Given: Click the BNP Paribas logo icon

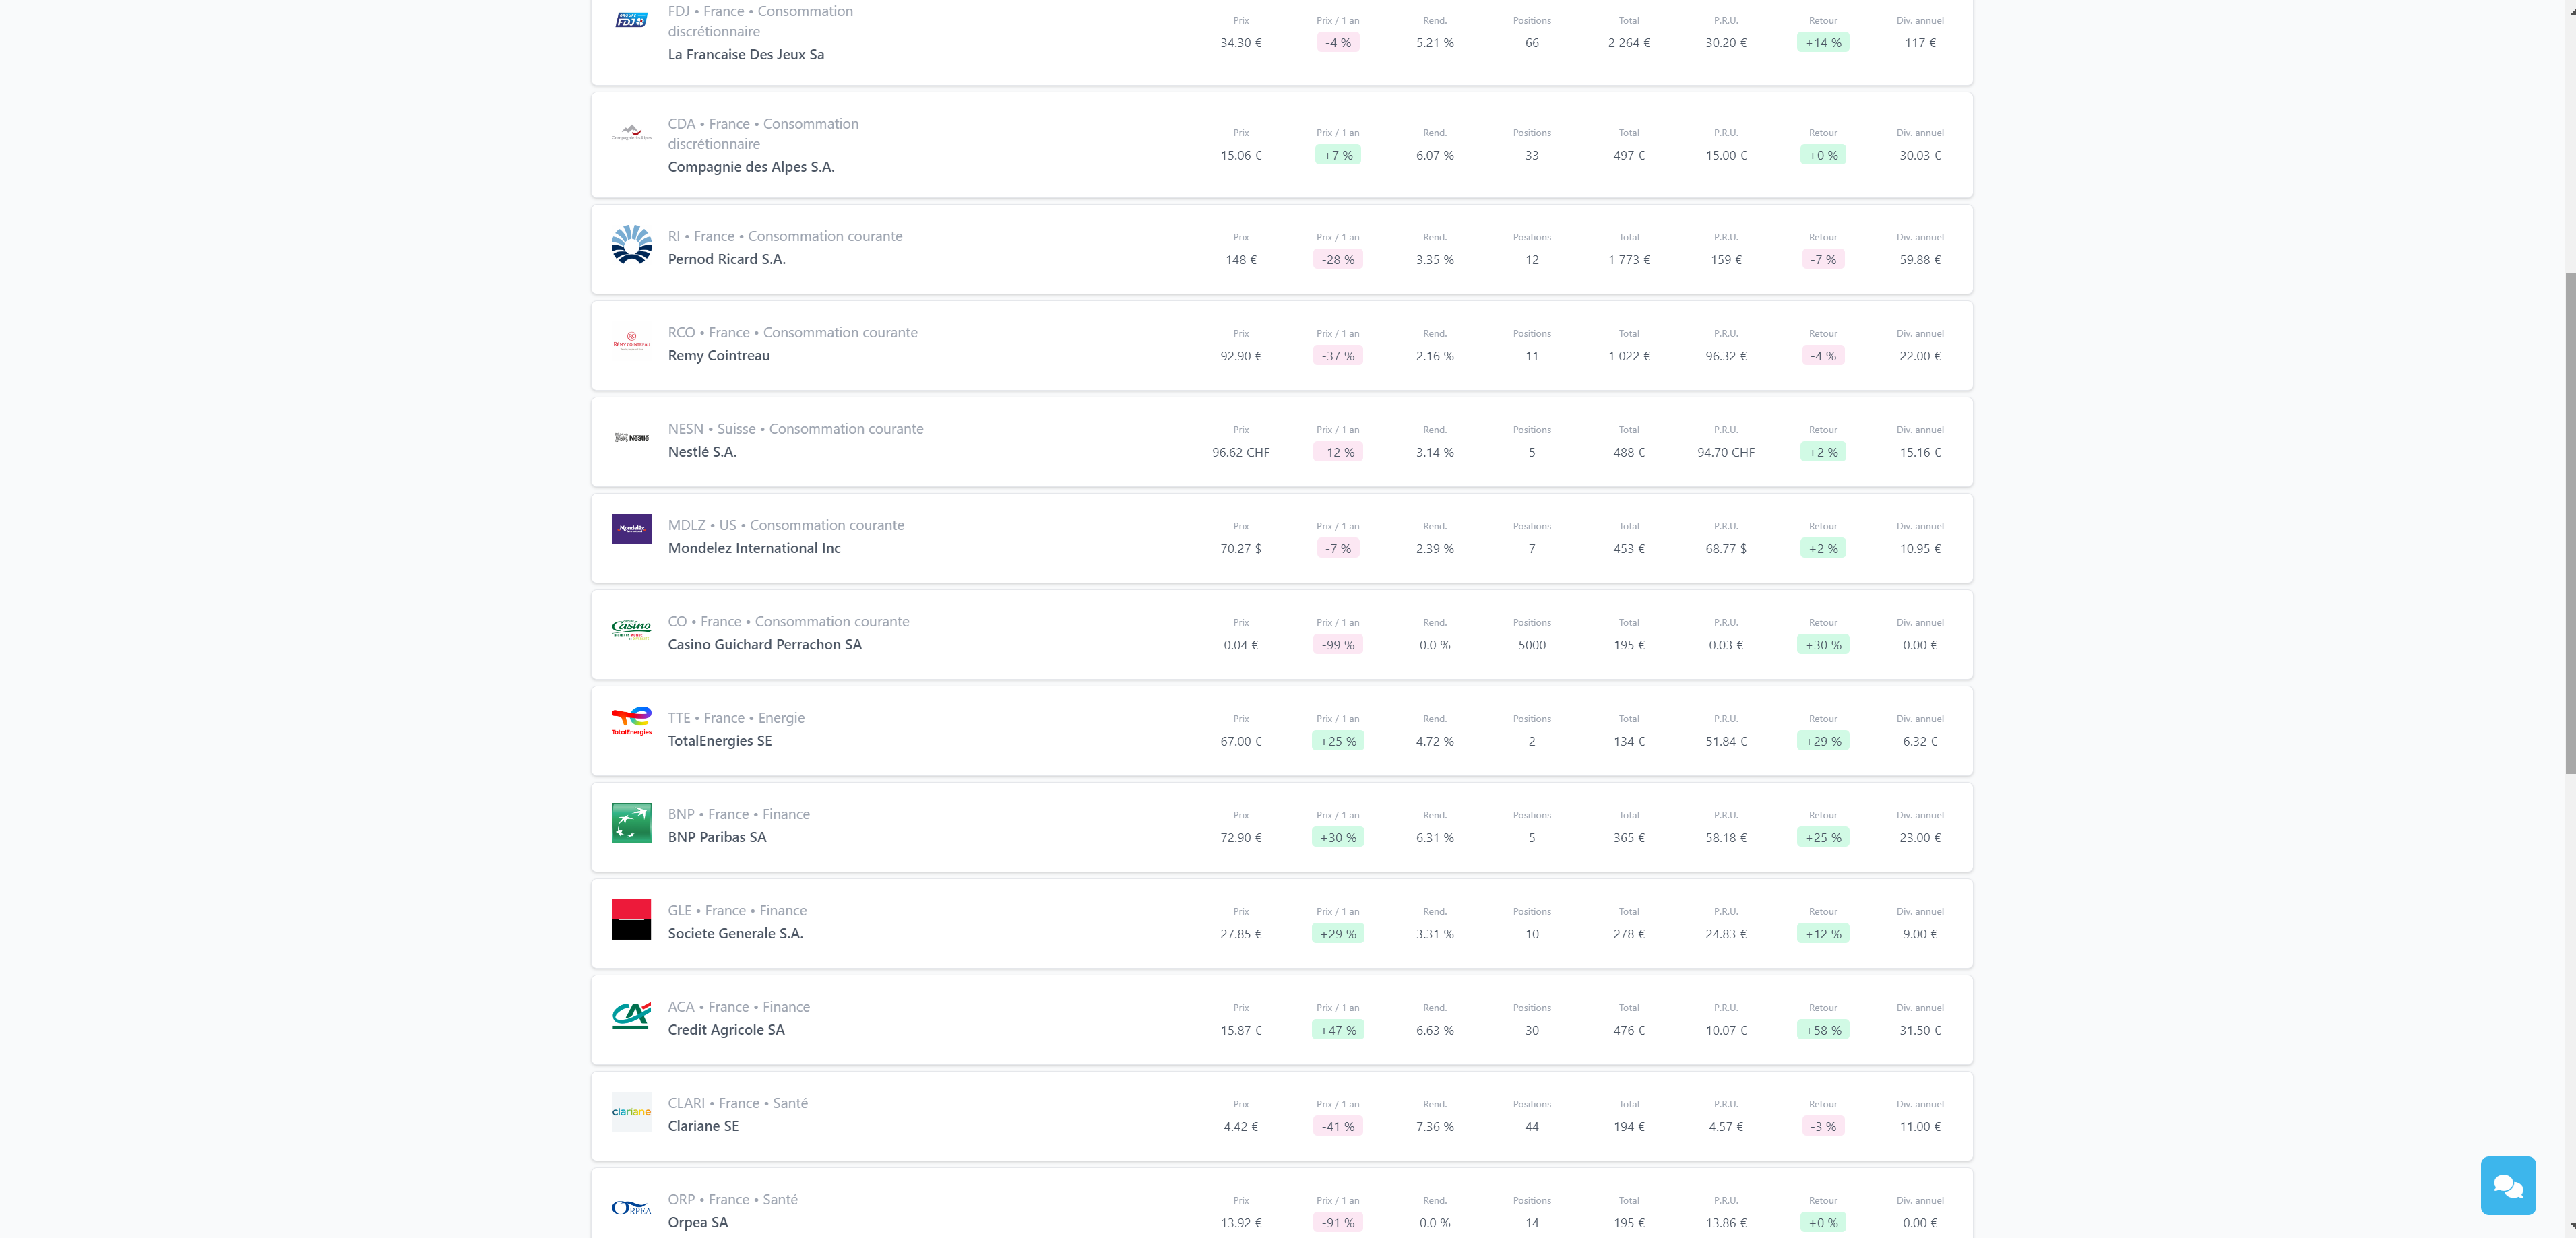Looking at the screenshot, I should pyautogui.click(x=631, y=823).
